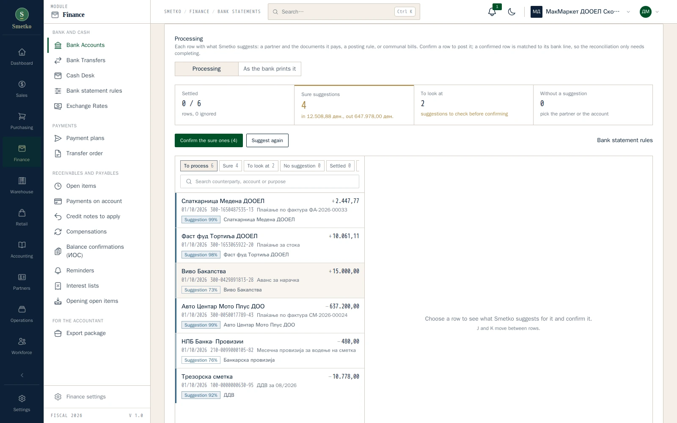
Task: Go to the Sales module
Action: 22,89
